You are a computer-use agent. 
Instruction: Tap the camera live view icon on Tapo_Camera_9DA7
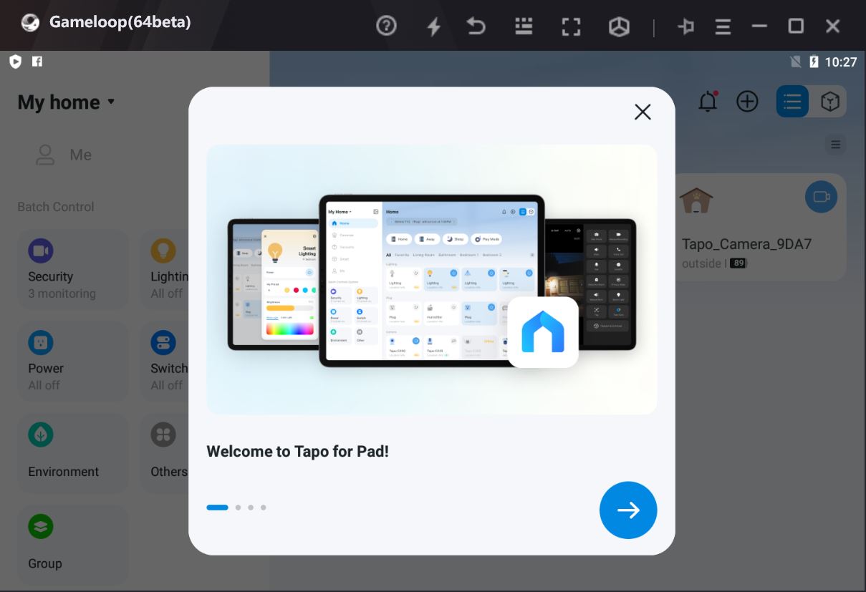pos(821,197)
